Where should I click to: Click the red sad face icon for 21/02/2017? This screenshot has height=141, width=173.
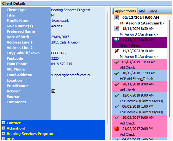[117, 129]
